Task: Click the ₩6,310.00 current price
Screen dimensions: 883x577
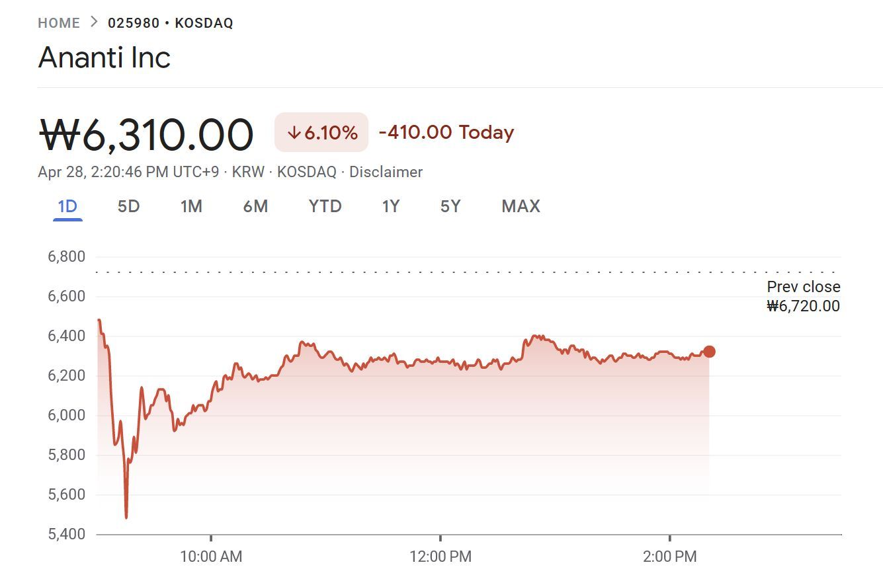Action: (x=146, y=135)
